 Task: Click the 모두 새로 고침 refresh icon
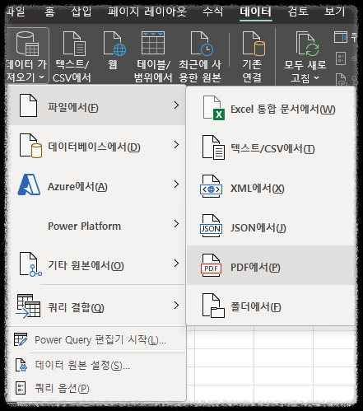click(x=307, y=44)
